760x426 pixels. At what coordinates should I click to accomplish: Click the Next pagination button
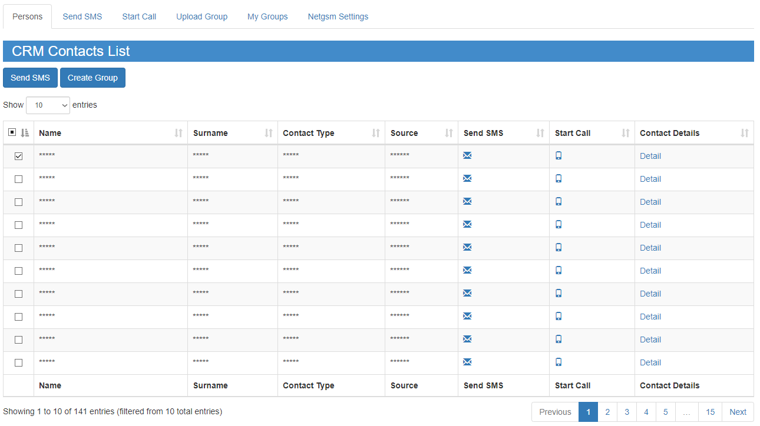[x=738, y=412]
